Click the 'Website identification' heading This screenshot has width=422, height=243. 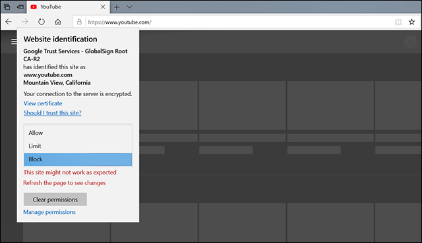point(60,40)
